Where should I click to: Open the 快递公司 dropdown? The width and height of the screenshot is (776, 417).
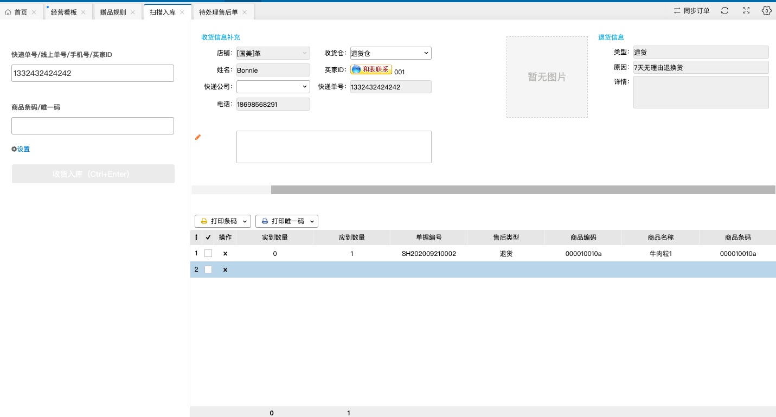coord(273,87)
